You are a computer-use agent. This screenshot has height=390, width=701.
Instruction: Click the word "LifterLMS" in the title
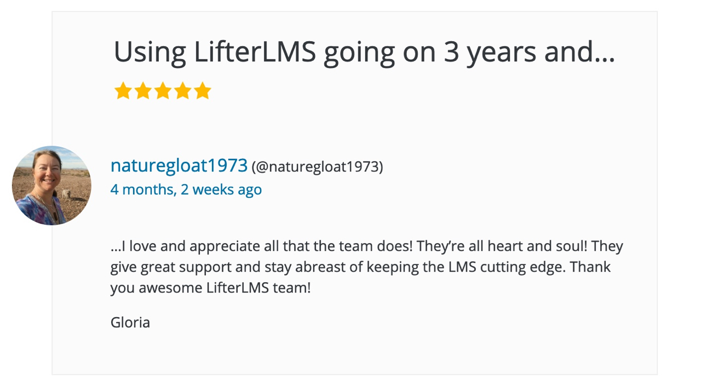(255, 51)
